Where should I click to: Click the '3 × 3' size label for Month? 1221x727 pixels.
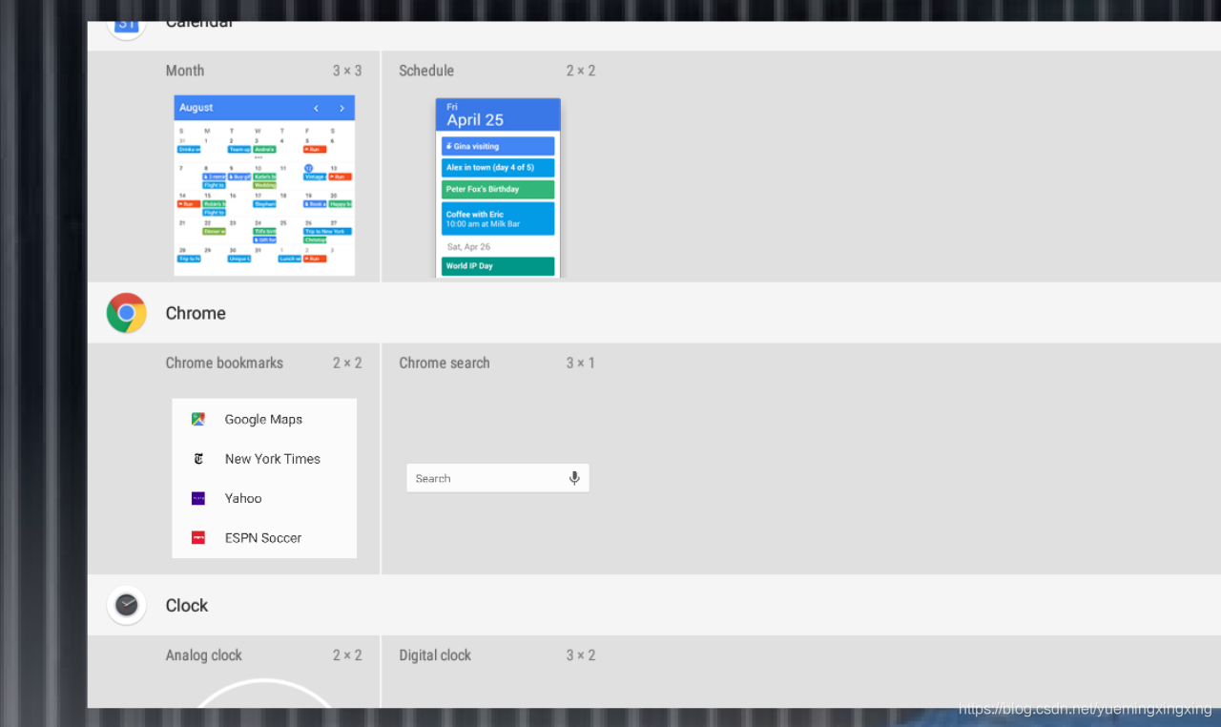(x=347, y=71)
